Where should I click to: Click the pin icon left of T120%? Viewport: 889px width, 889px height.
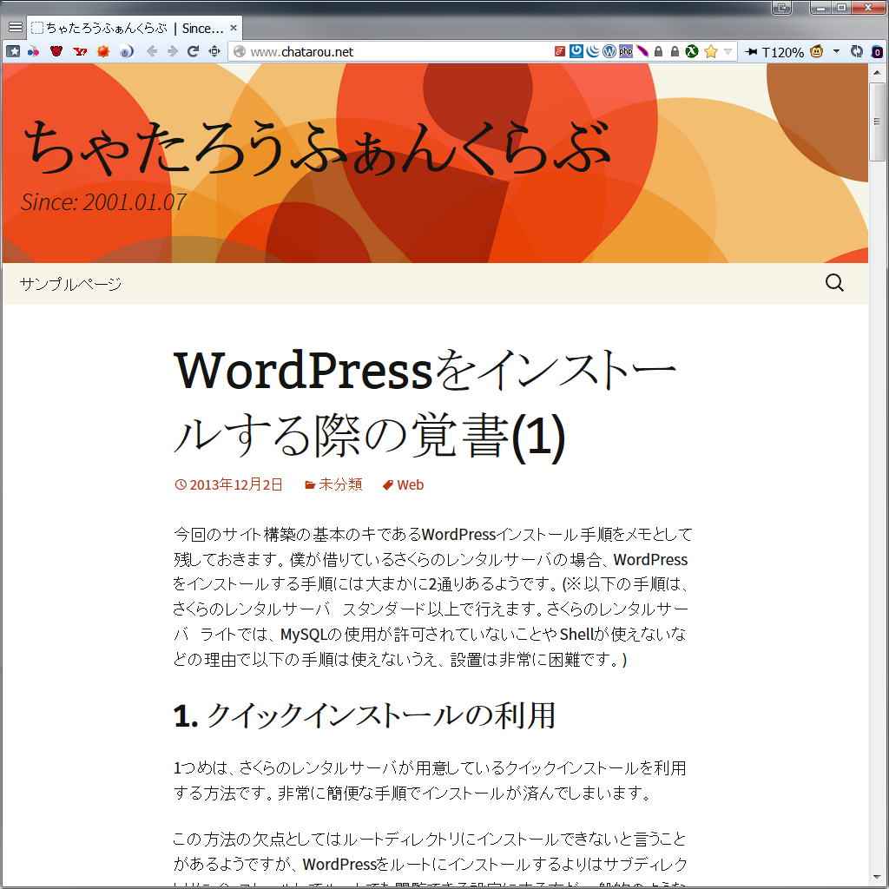[x=751, y=51]
